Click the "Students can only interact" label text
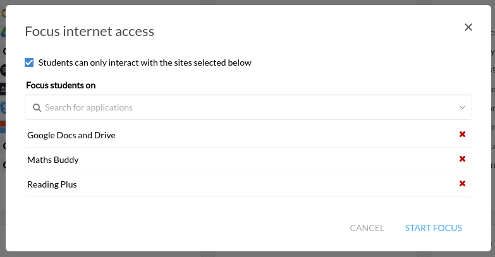 [145, 63]
